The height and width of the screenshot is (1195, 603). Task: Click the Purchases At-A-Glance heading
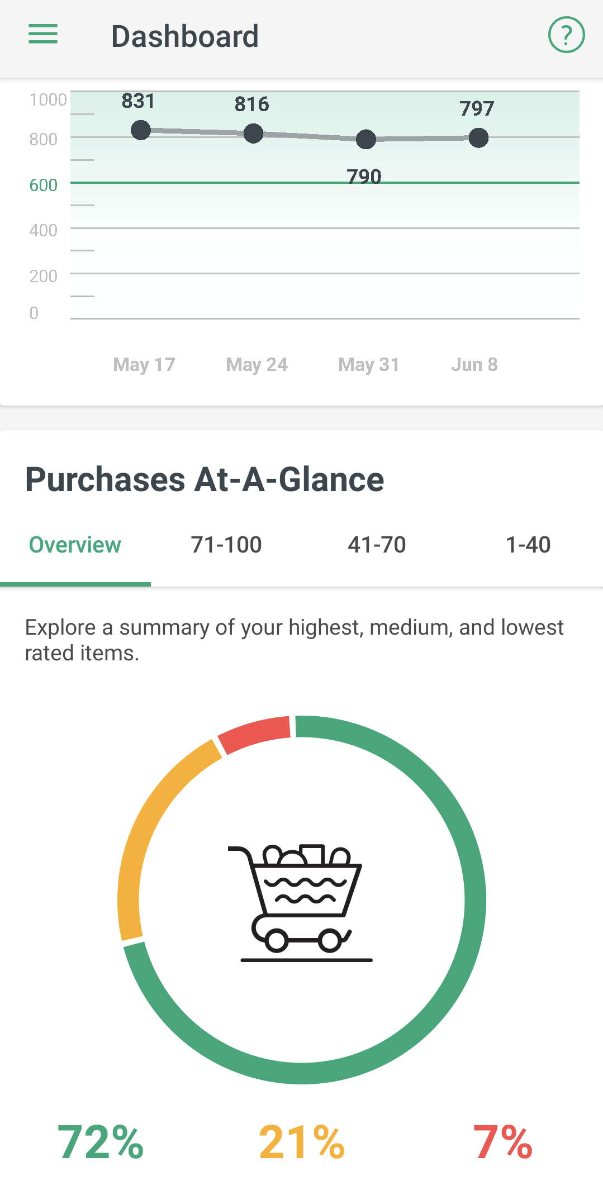pyautogui.click(x=205, y=479)
